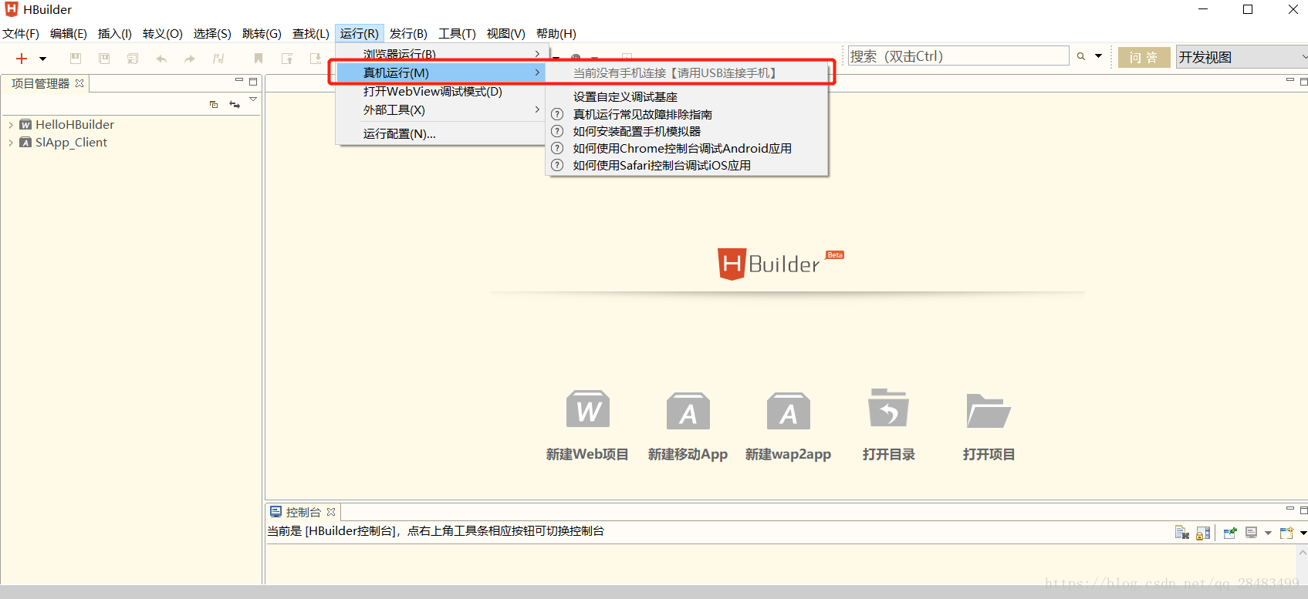The image size is (1308, 599).
Task: Open 如何安装配置手机模拟器 help entry
Action: pyautogui.click(x=687, y=131)
